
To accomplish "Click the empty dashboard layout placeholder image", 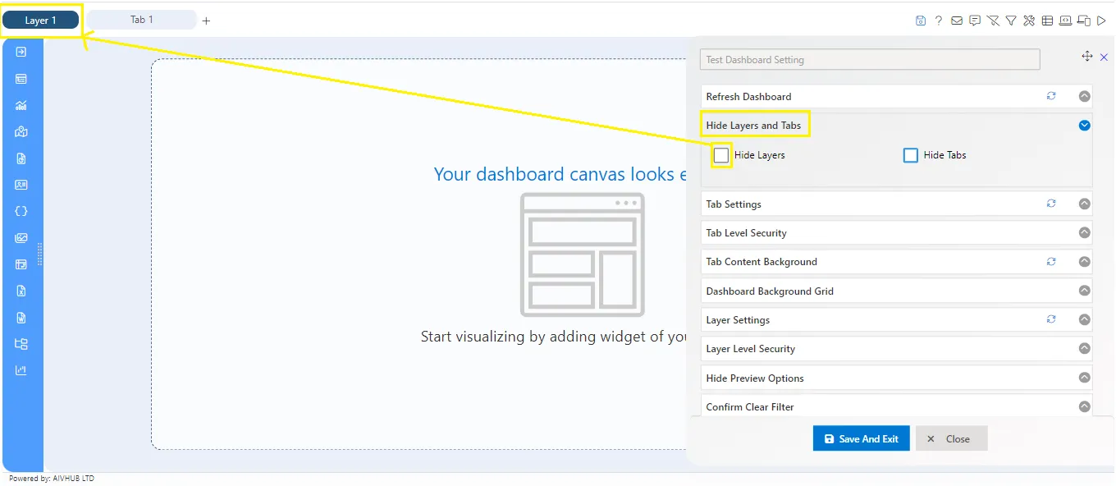I will point(583,254).
